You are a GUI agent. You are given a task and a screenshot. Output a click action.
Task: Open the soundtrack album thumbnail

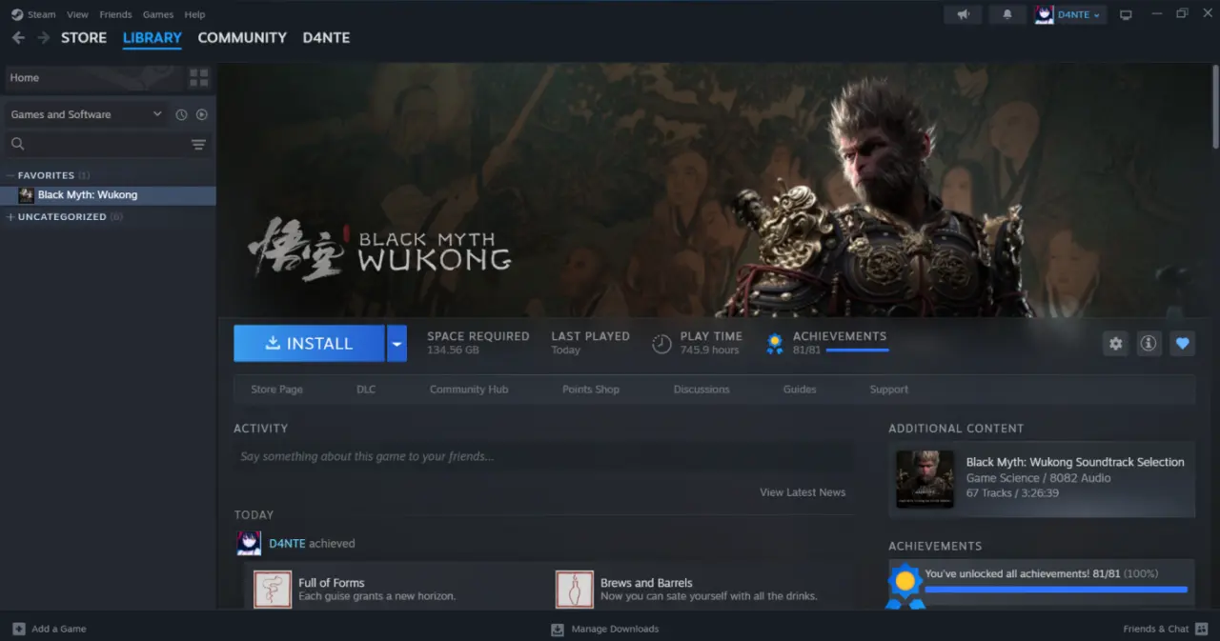click(x=925, y=479)
